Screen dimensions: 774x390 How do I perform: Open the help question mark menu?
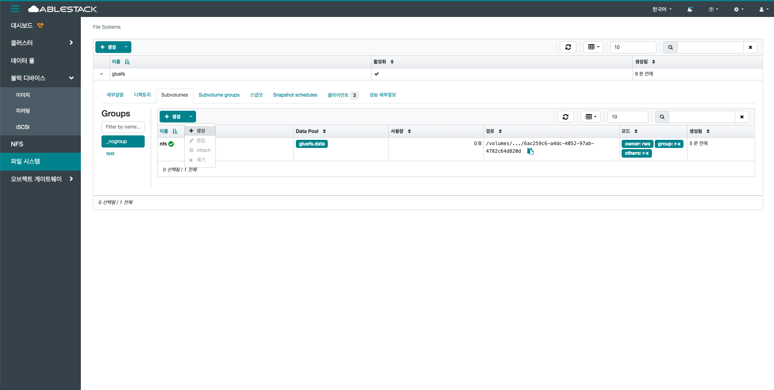click(713, 9)
